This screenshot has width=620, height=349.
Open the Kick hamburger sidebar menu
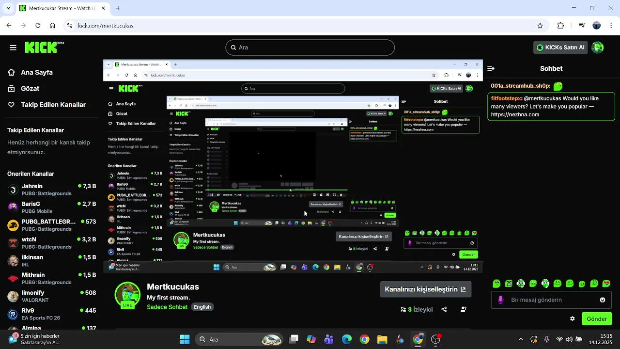pyautogui.click(x=13, y=48)
